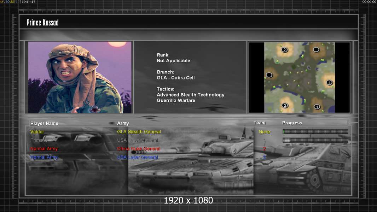Click the gray team number "1"
The width and height of the screenshot is (377, 212).
(265, 140)
